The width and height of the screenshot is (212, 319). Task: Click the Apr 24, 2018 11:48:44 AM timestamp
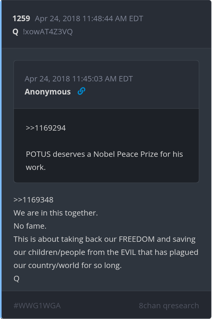click(89, 18)
